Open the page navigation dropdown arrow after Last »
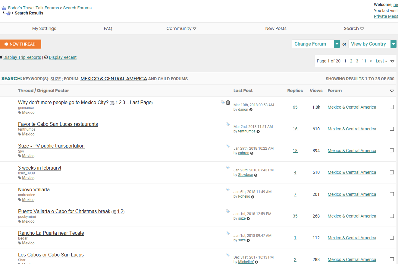Screen dimensions: 398x264 tap(392, 61)
